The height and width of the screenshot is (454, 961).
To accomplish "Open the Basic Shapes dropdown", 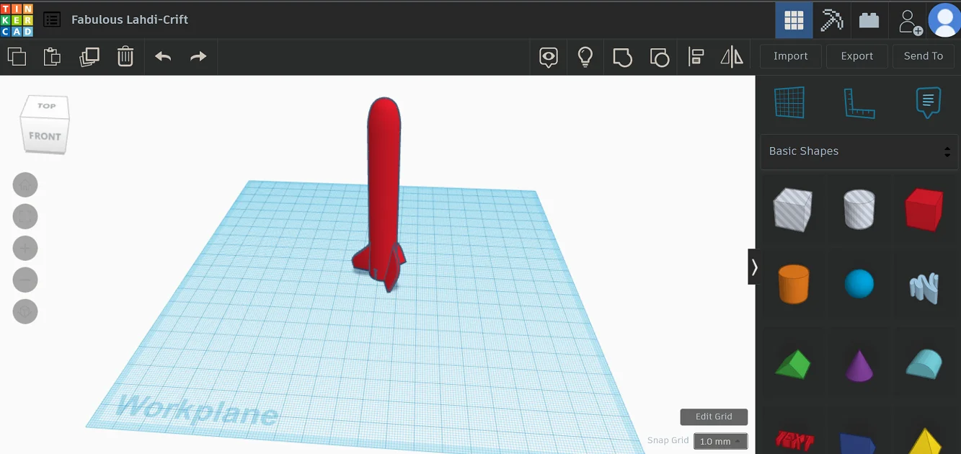I will click(x=859, y=151).
